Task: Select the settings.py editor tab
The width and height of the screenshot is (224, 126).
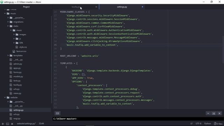Action: (x=122, y=7)
